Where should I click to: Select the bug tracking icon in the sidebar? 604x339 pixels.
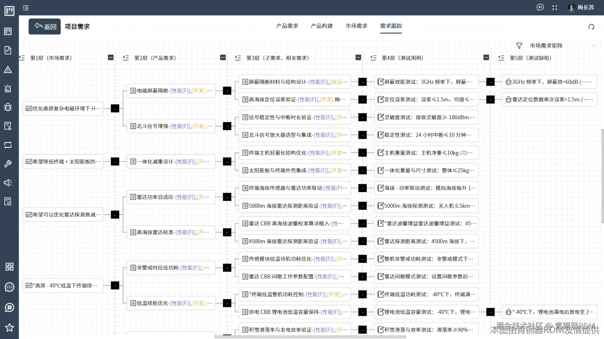(8, 107)
